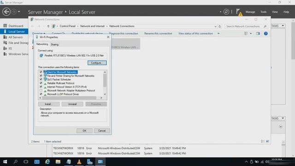Toggle Internet Protocol Version 4 checkbox
Viewport: 295px width, 166px height.
click(41, 87)
